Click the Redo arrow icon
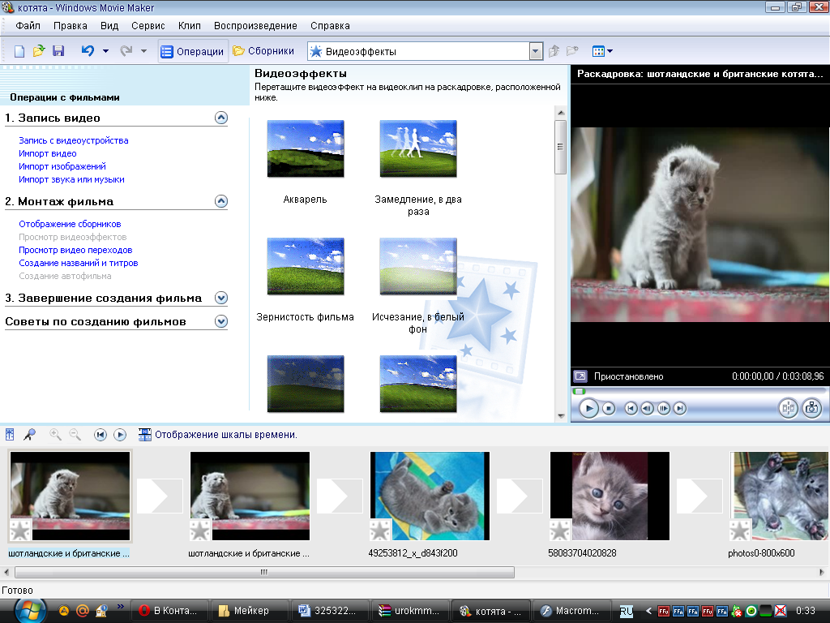 pyautogui.click(x=126, y=51)
